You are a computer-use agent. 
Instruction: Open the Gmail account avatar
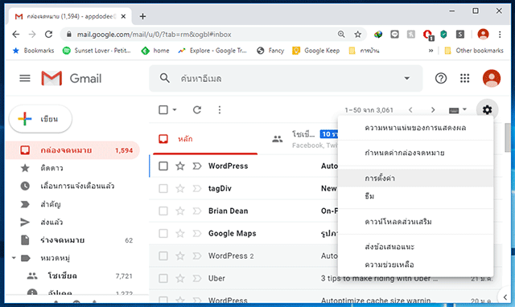(492, 79)
